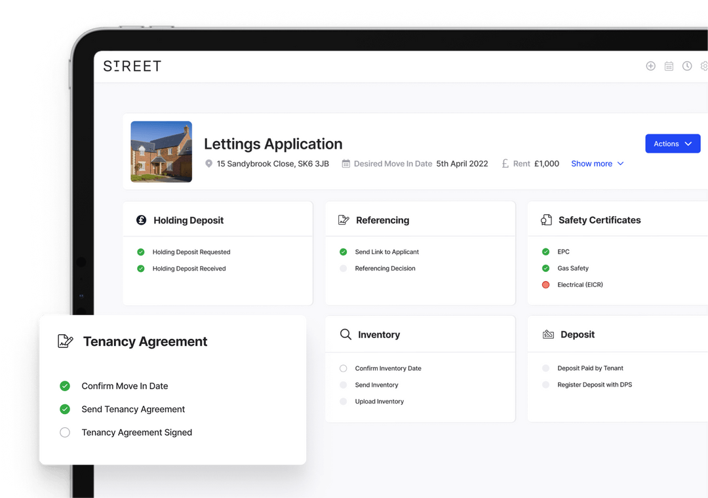Viewport: 708px width, 498px height.
Task: Open the settings gear in the top bar
Action: 705,66
